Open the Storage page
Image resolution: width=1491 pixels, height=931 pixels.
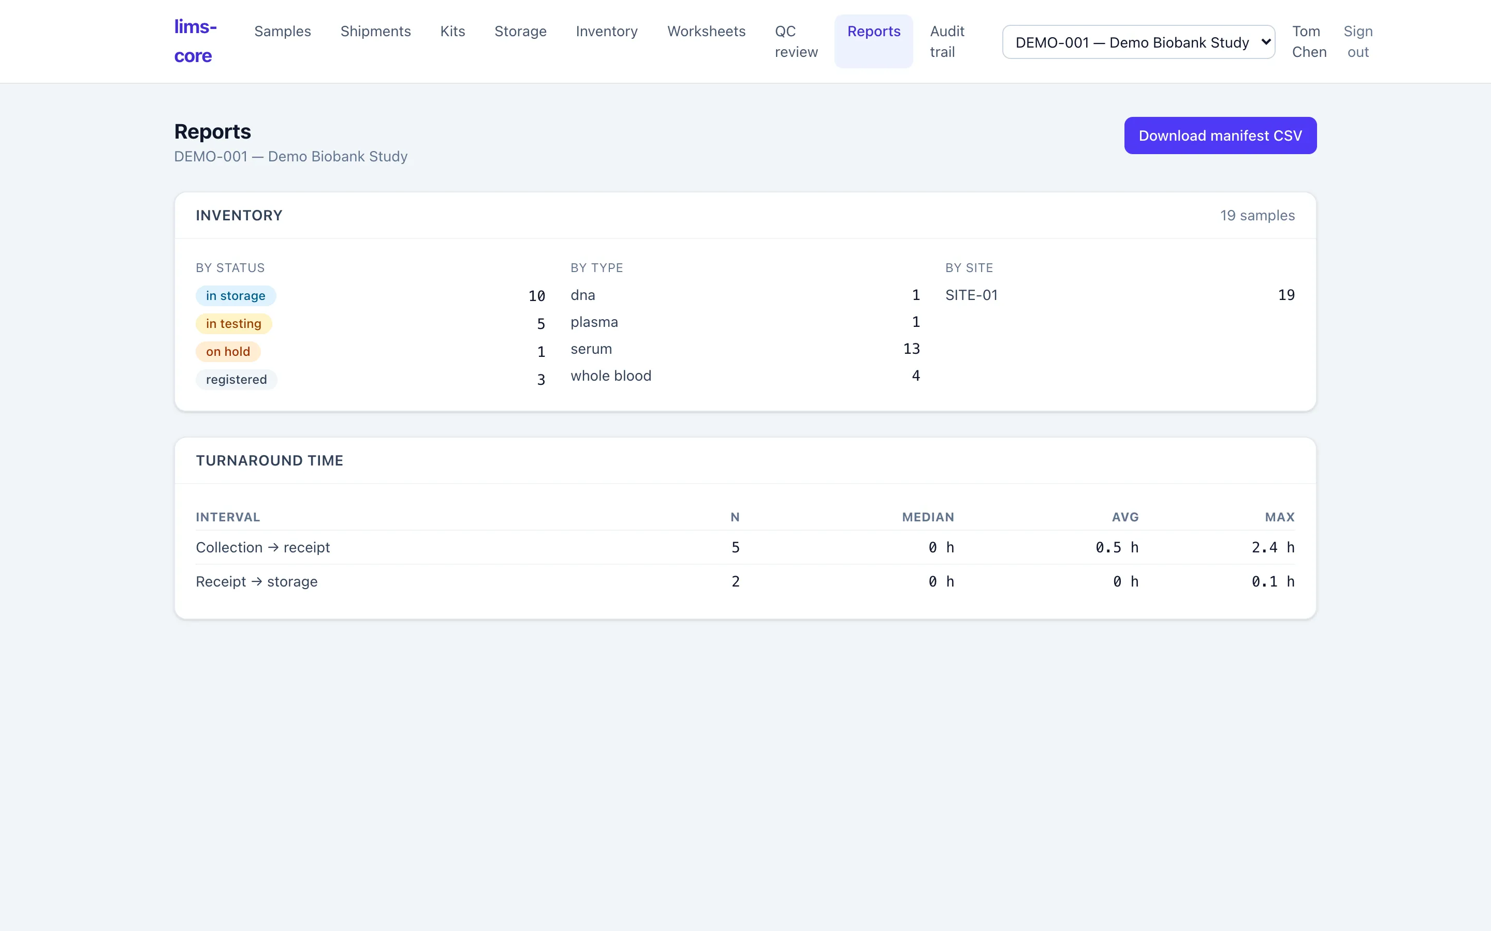pyautogui.click(x=520, y=32)
